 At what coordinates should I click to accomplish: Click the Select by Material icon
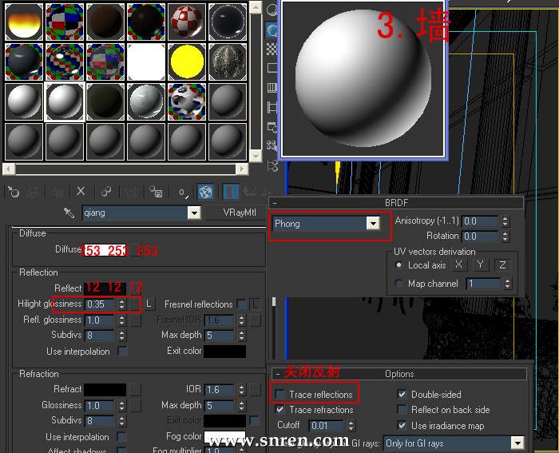(x=272, y=145)
